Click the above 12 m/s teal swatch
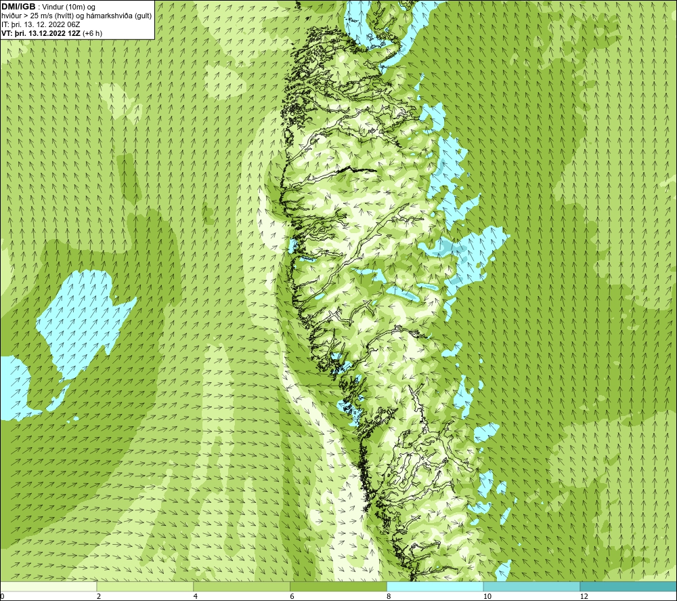The width and height of the screenshot is (677, 601). [629, 586]
